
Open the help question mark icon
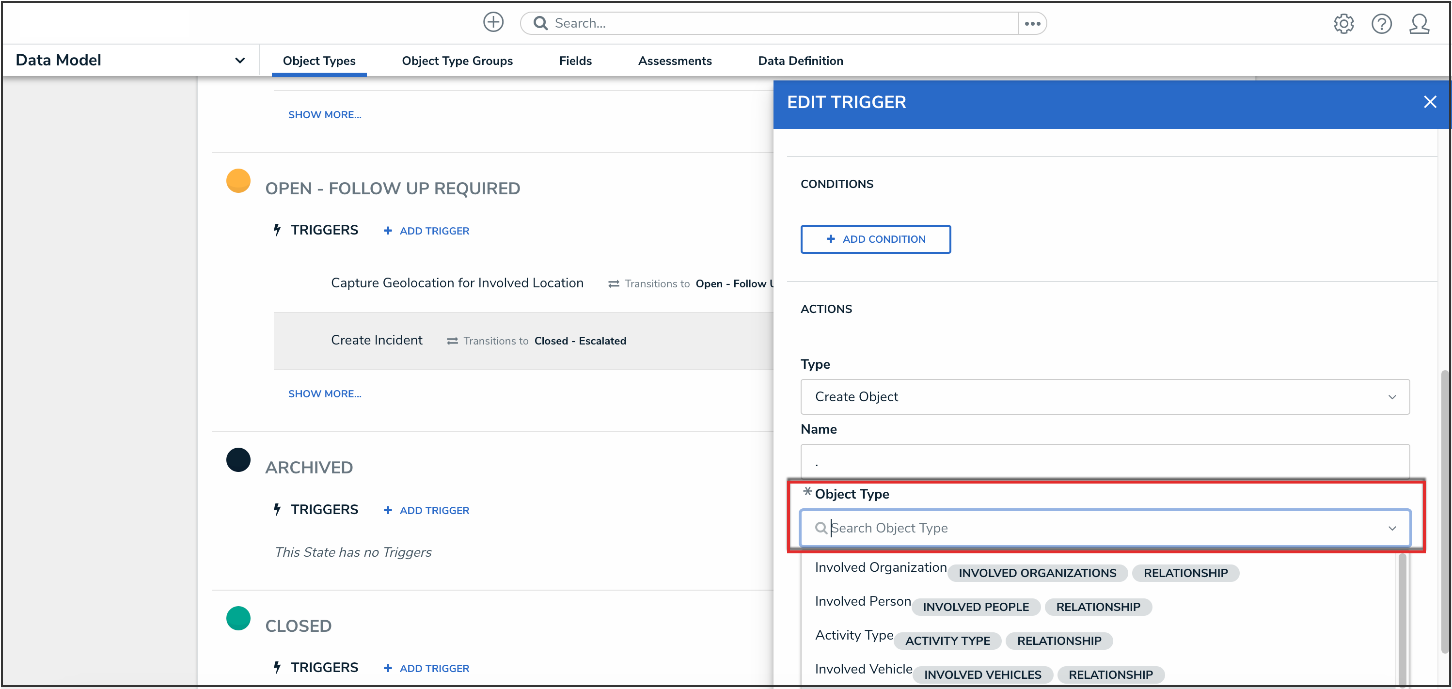[x=1381, y=24]
